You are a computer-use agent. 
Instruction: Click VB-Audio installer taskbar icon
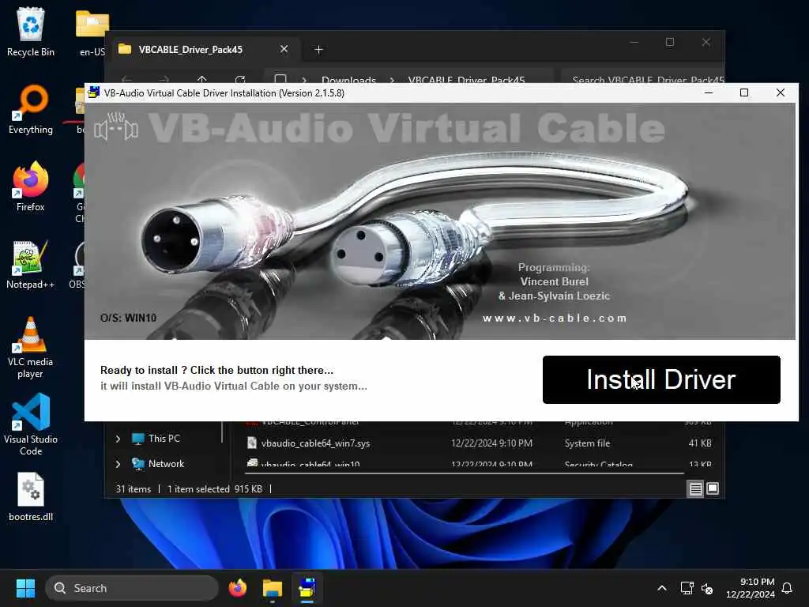[307, 588]
